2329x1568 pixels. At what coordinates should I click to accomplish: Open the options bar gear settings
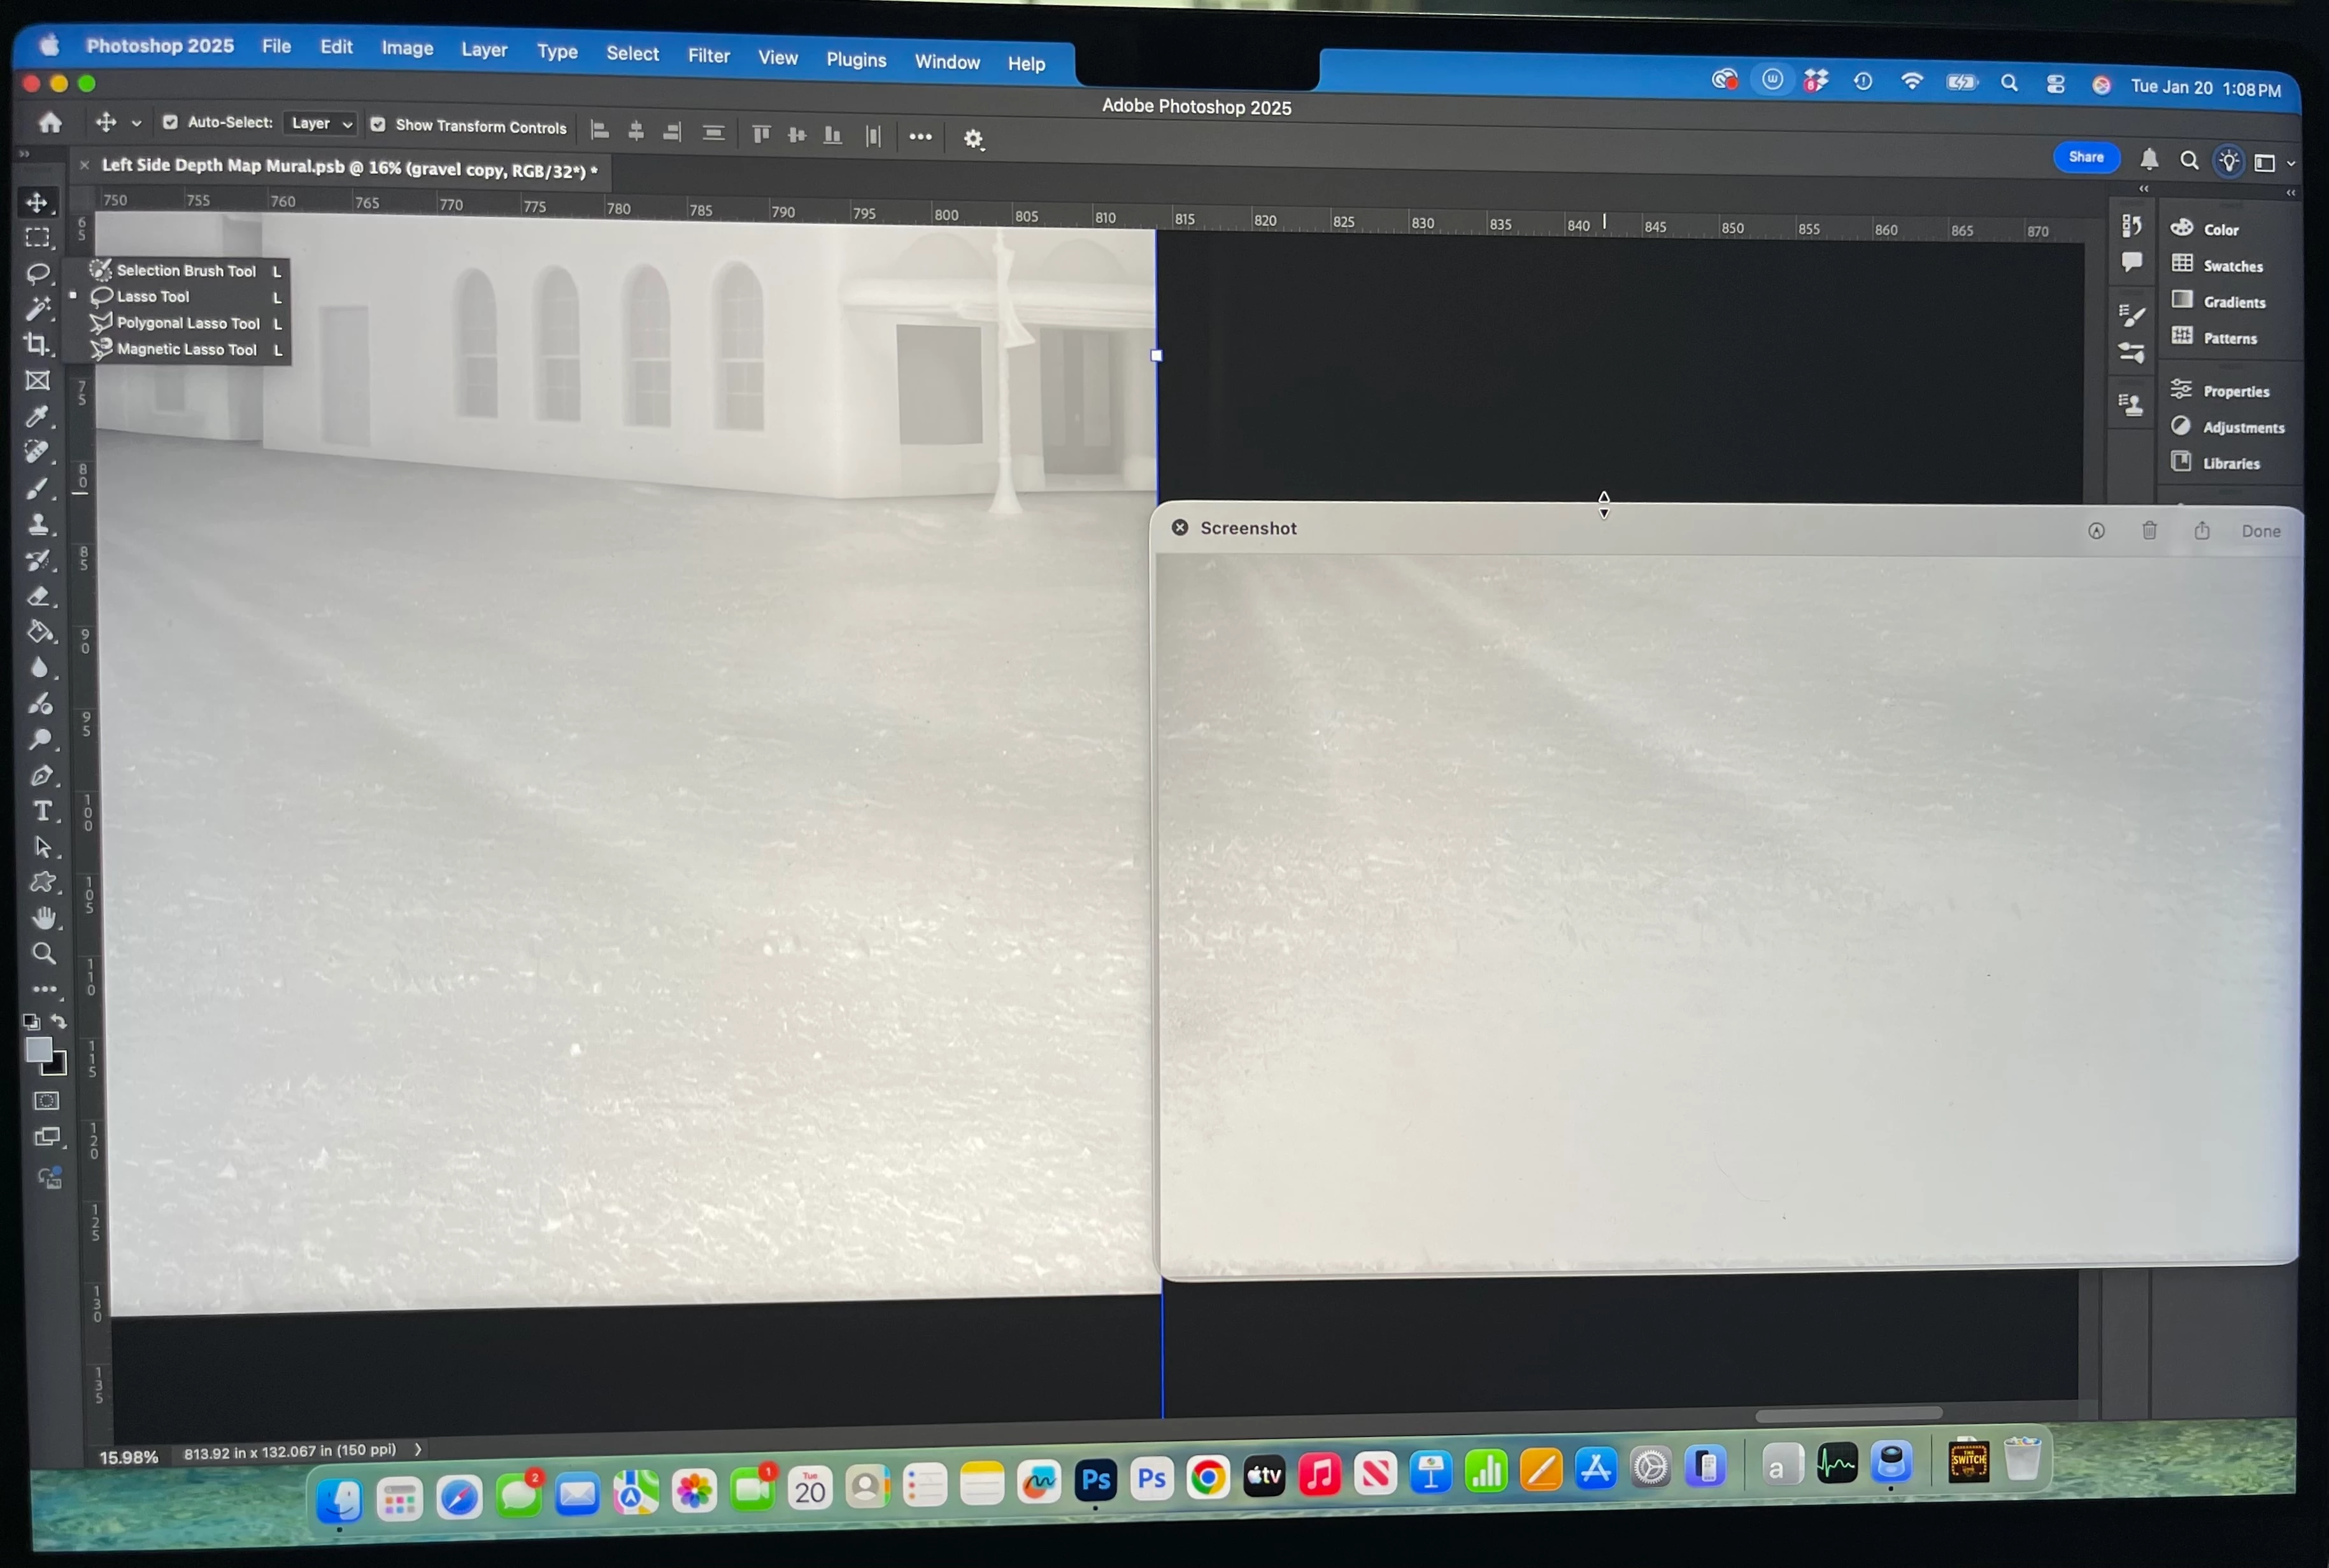(x=973, y=139)
